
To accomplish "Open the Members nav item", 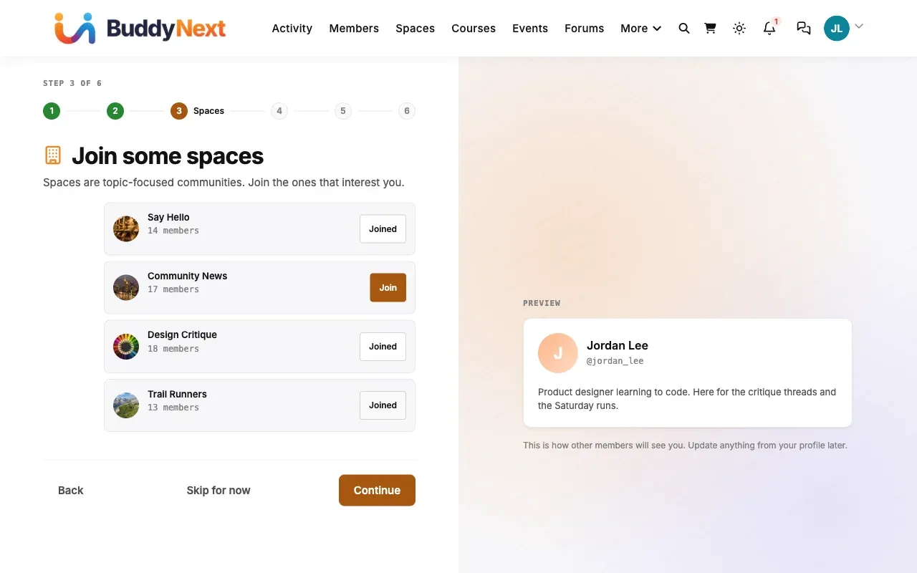I will 354,29.
